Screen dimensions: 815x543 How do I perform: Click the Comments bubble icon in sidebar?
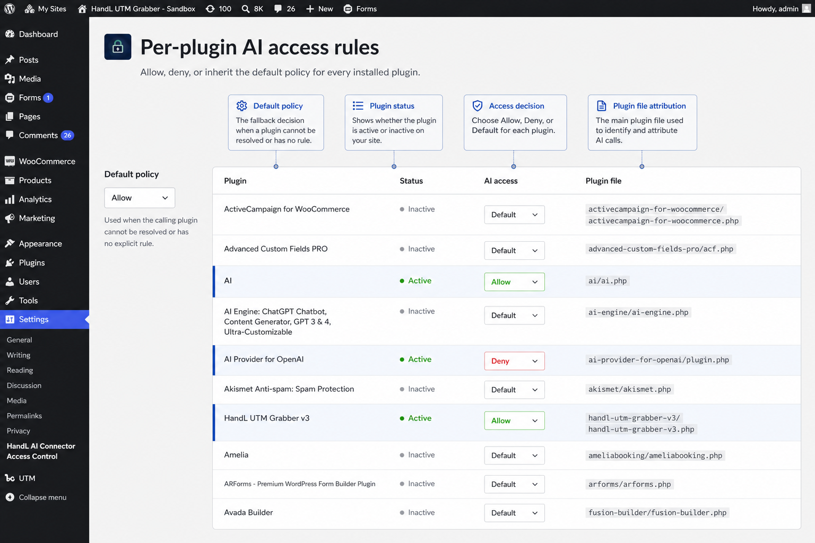click(x=10, y=135)
